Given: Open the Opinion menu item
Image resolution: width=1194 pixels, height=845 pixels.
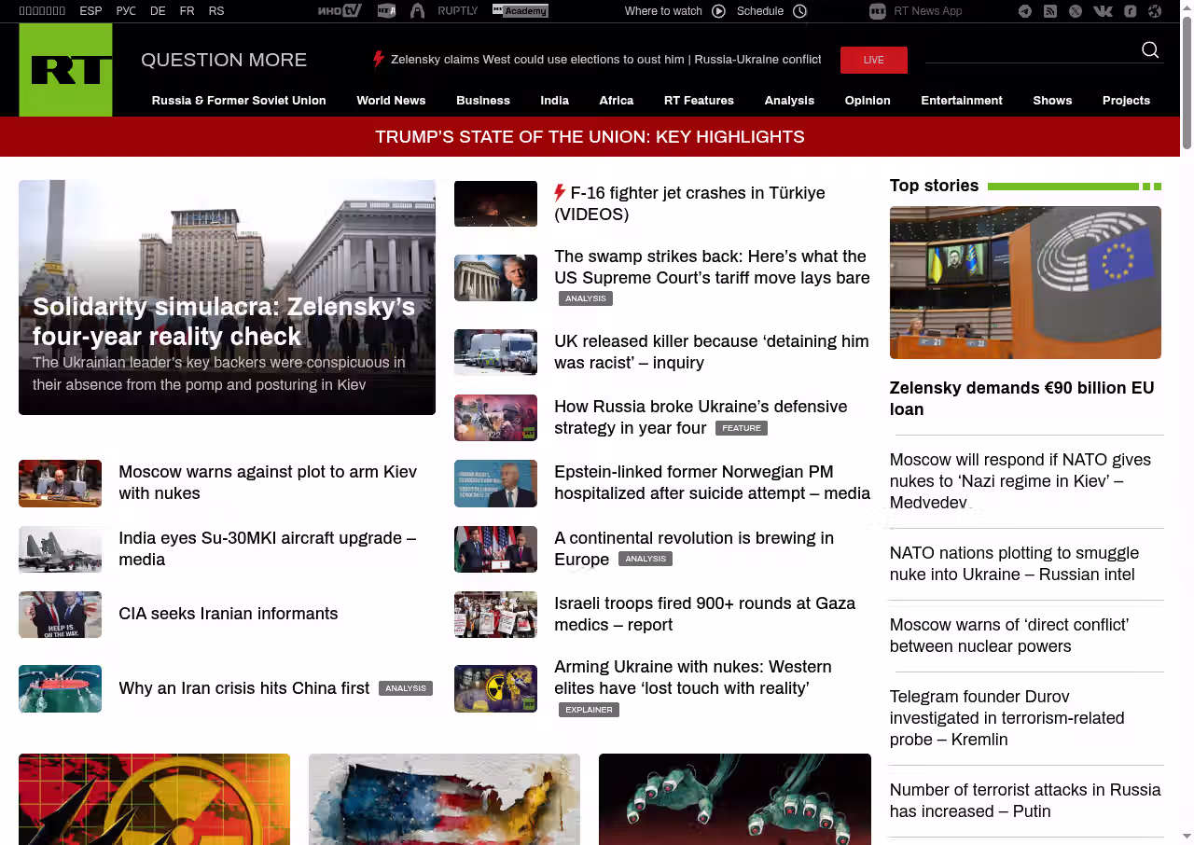Looking at the screenshot, I should [867, 101].
